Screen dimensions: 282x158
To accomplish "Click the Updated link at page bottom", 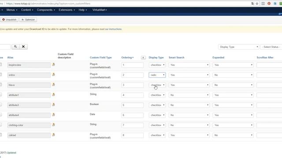I will [x=11, y=153].
